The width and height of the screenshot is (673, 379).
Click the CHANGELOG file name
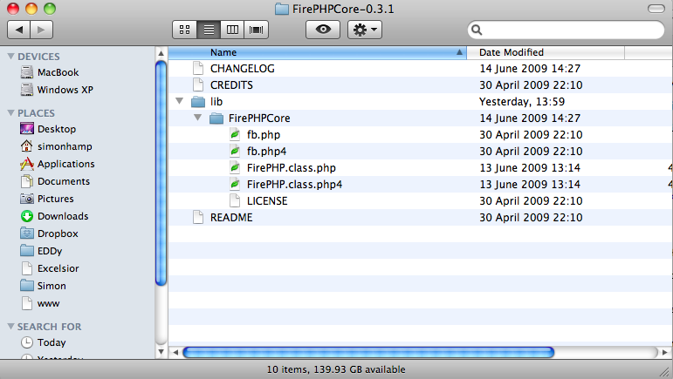242,69
